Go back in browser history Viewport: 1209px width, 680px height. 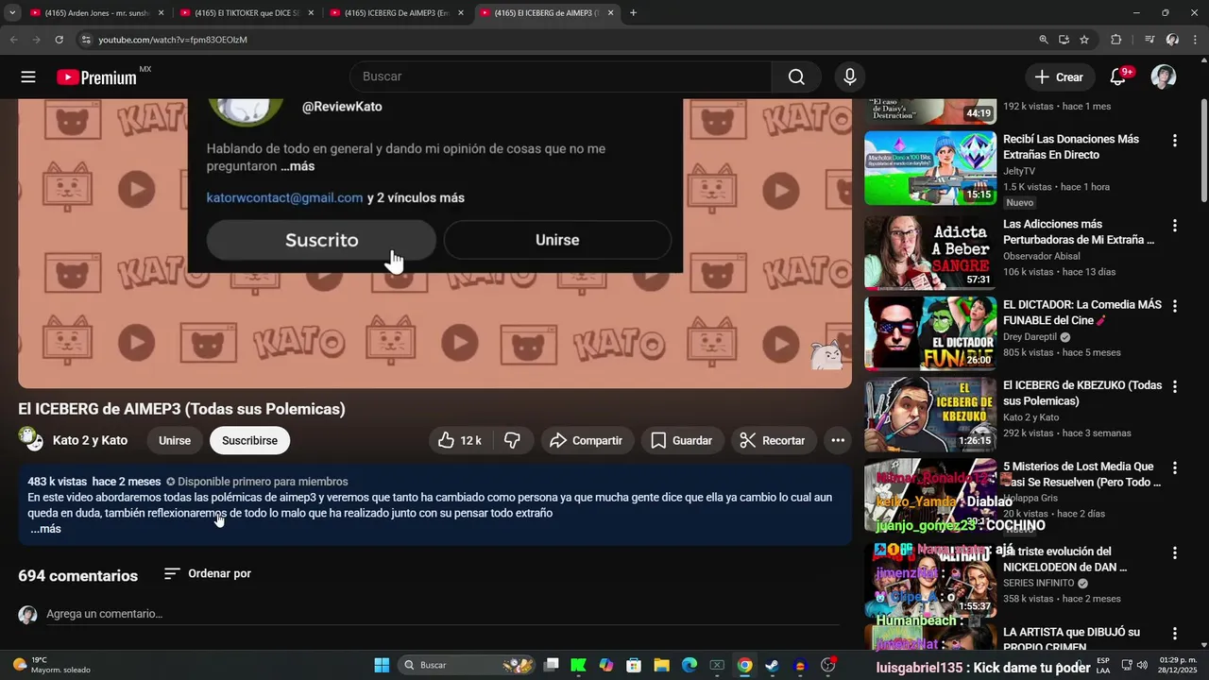pos(14,40)
